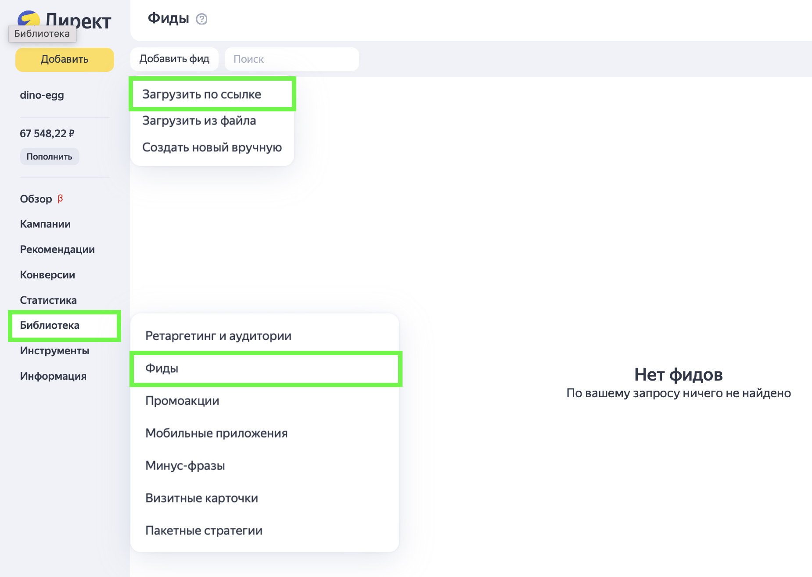Image resolution: width=812 pixels, height=577 pixels.
Task: Click the help question mark next to Фиды
Action: click(201, 19)
